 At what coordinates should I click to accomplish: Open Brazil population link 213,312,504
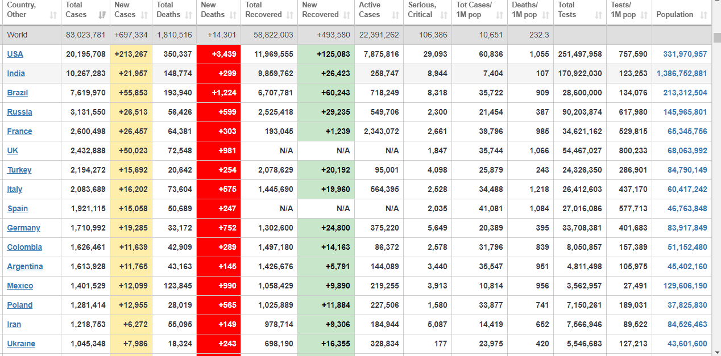click(685, 93)
